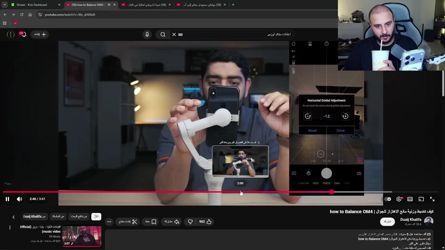Jump to the 2:00 preview thumbnail
The width and height of the screenshot is (445, 250).
(240, 161)
